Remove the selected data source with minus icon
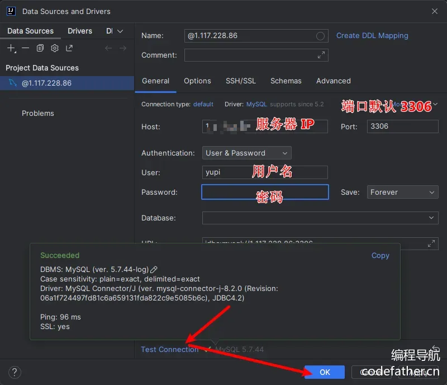This screenshot has height=385, width=447. (26, 48)
